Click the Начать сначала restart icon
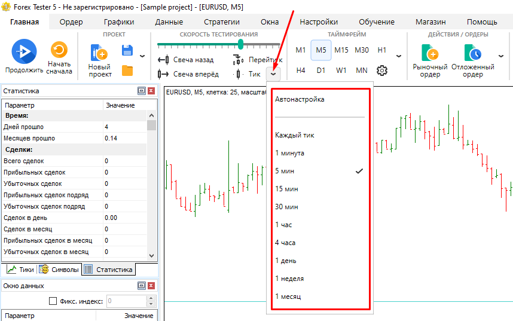513x321 pixels. [59, 50]
